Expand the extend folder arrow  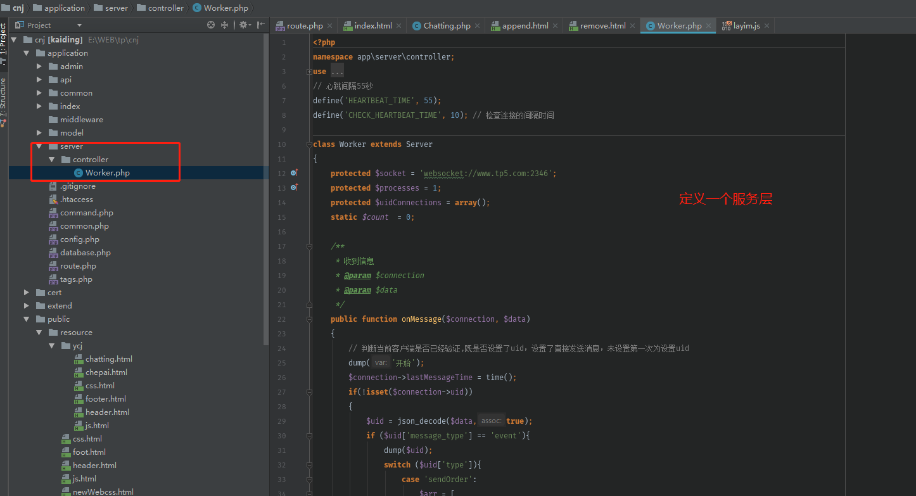pos(26,306)
